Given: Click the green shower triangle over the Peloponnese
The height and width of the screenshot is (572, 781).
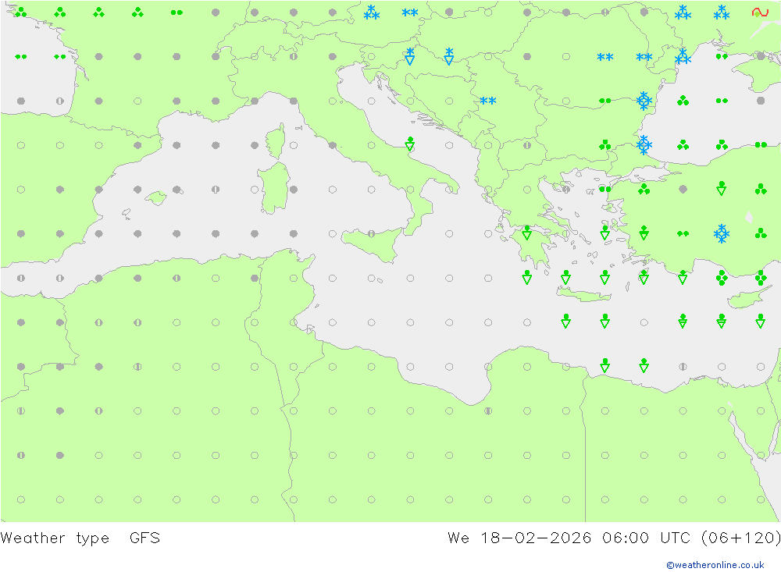Looking at the screenshot, I should pos(527,233).
